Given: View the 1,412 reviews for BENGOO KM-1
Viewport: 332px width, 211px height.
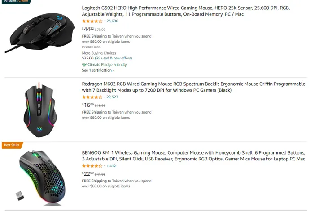Looking at the screenshot, I should coord(111,166).
